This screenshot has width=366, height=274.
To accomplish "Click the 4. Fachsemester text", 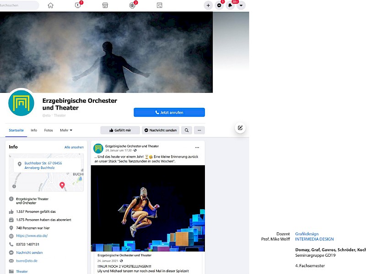I will (x=310, y=266).
